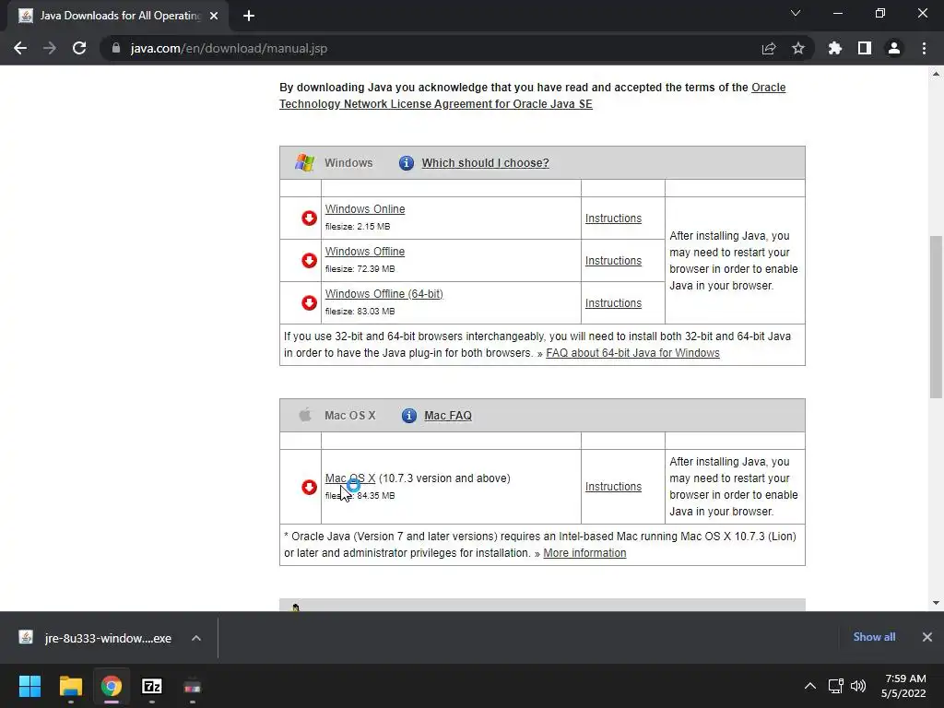This screenshot has width=944, height=708.
Task: Open Instructions for Windows Offline 72.39 MB
Action: (x=613, y=261)
